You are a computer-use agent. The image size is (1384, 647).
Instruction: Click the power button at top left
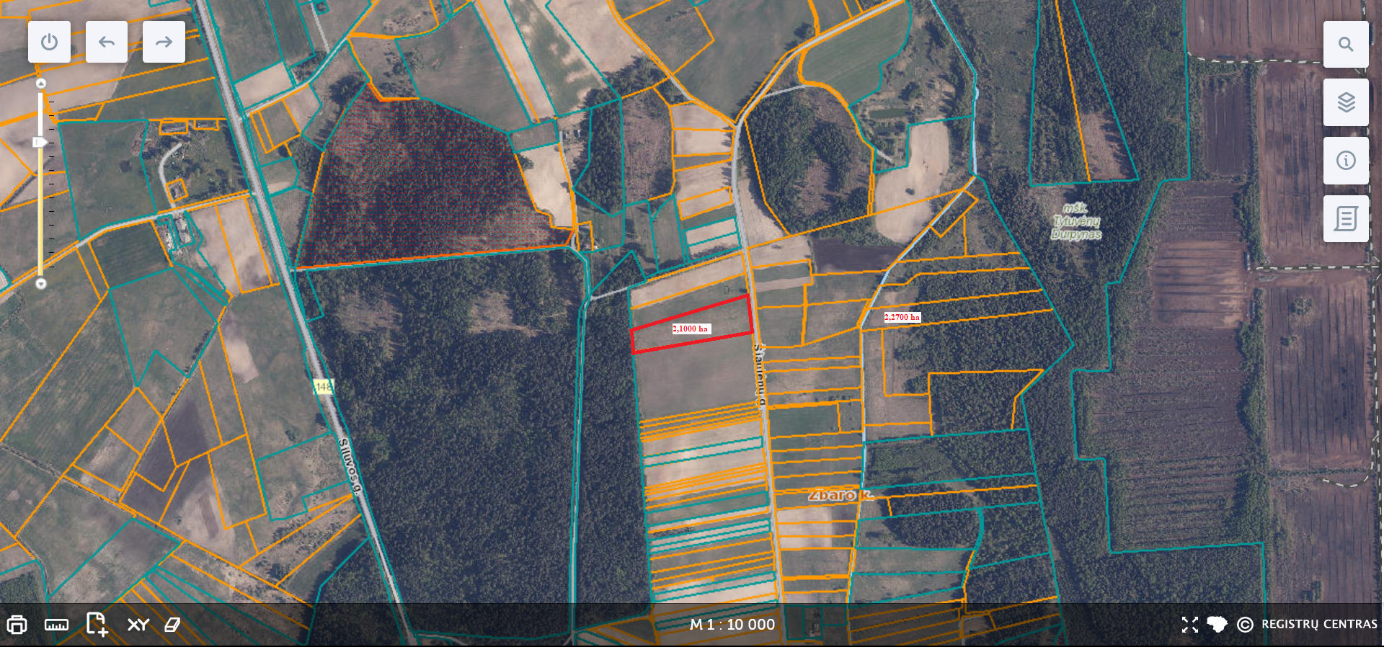(x=49, y=42)
